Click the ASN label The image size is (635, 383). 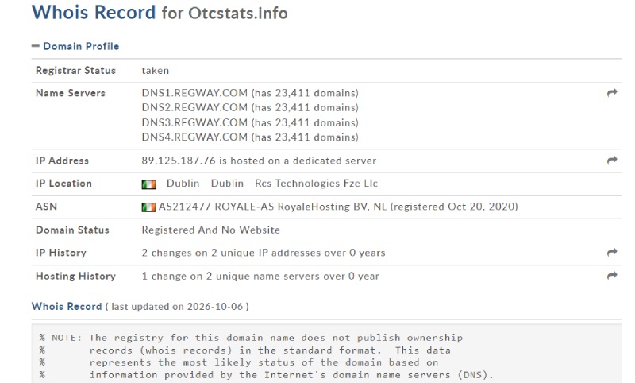tap(46, 207)
